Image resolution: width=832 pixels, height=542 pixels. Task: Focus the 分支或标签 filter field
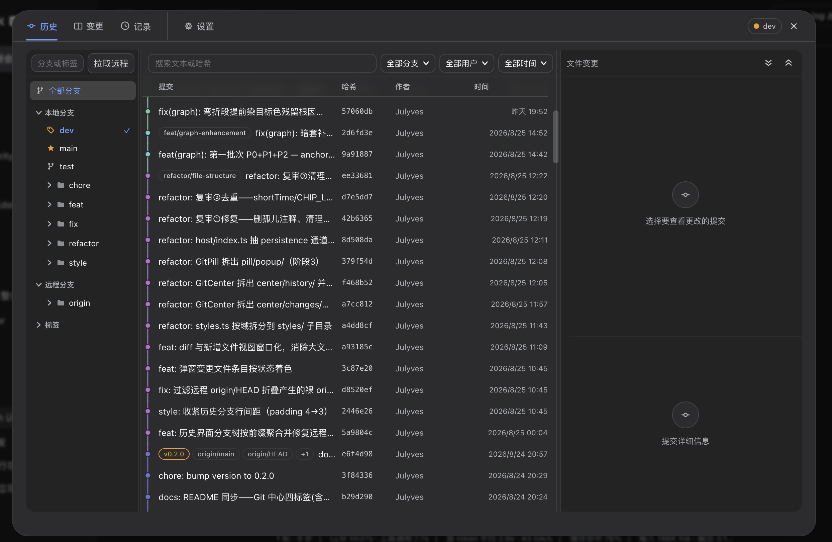57,63
